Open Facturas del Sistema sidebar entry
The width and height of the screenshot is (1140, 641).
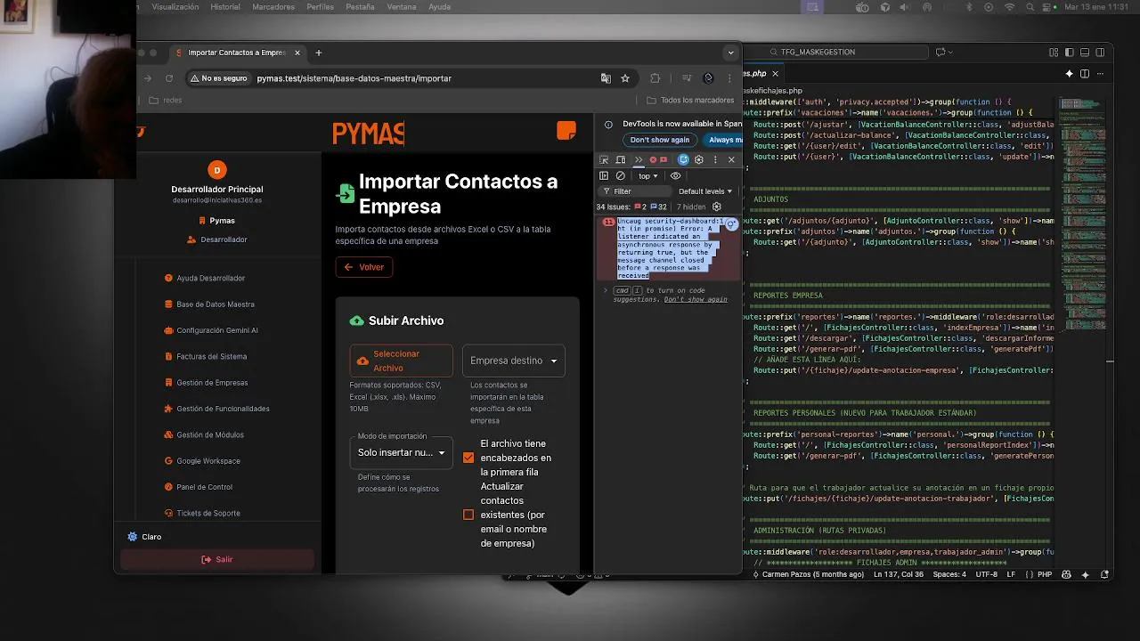206,356
